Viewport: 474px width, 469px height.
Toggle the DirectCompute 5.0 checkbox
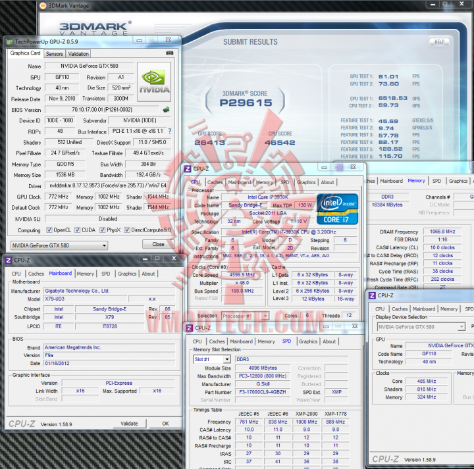point(127,230)
